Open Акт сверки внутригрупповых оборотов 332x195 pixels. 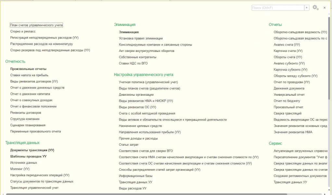146,51
